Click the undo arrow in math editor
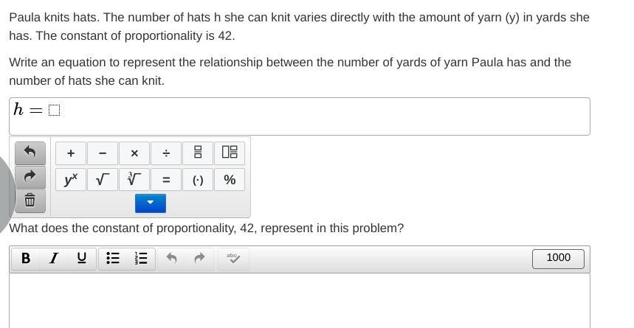Image resolution: width=634 pixels, height=328 pixels. point(30,152)
